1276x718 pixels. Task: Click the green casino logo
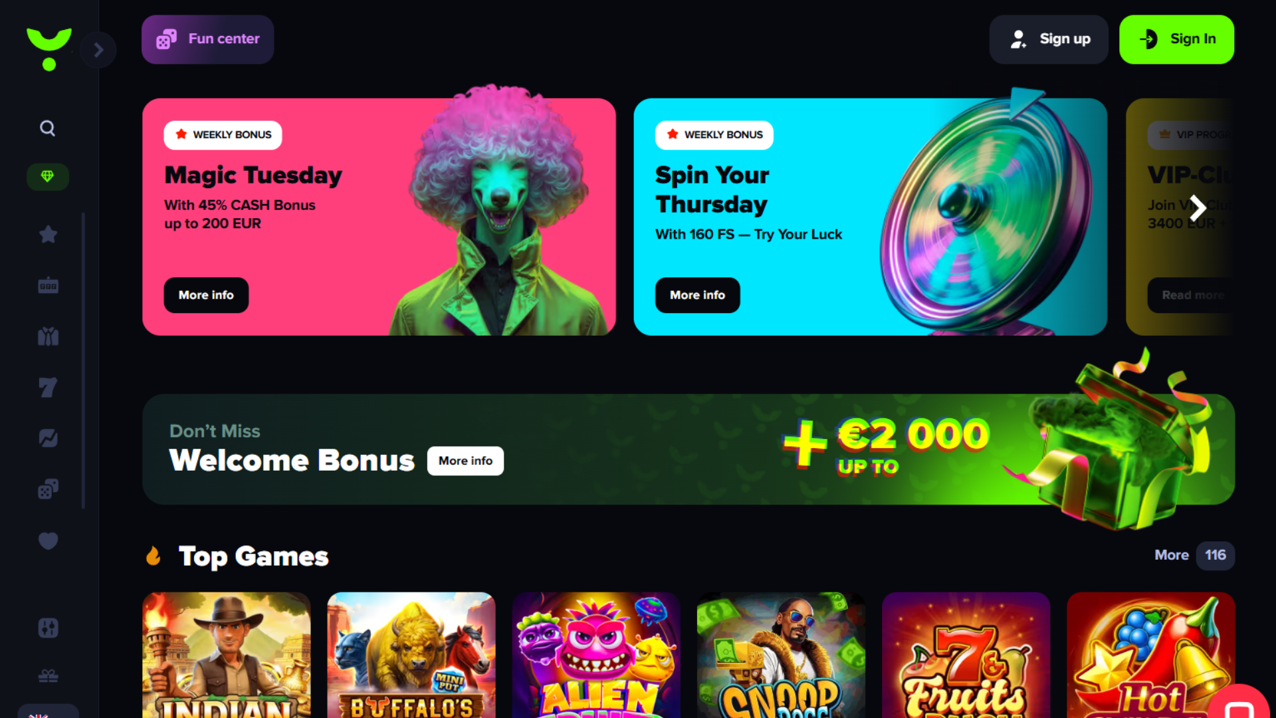[49, 49]
